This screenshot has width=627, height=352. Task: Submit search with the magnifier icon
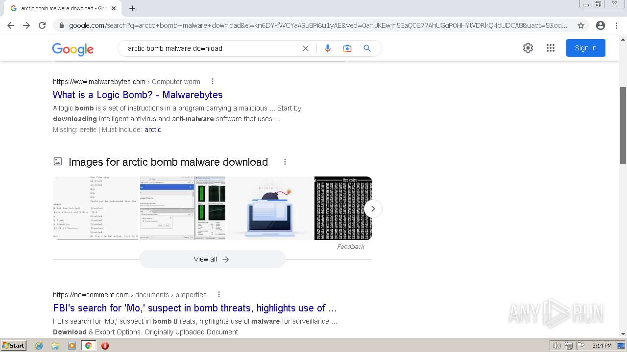367,48
